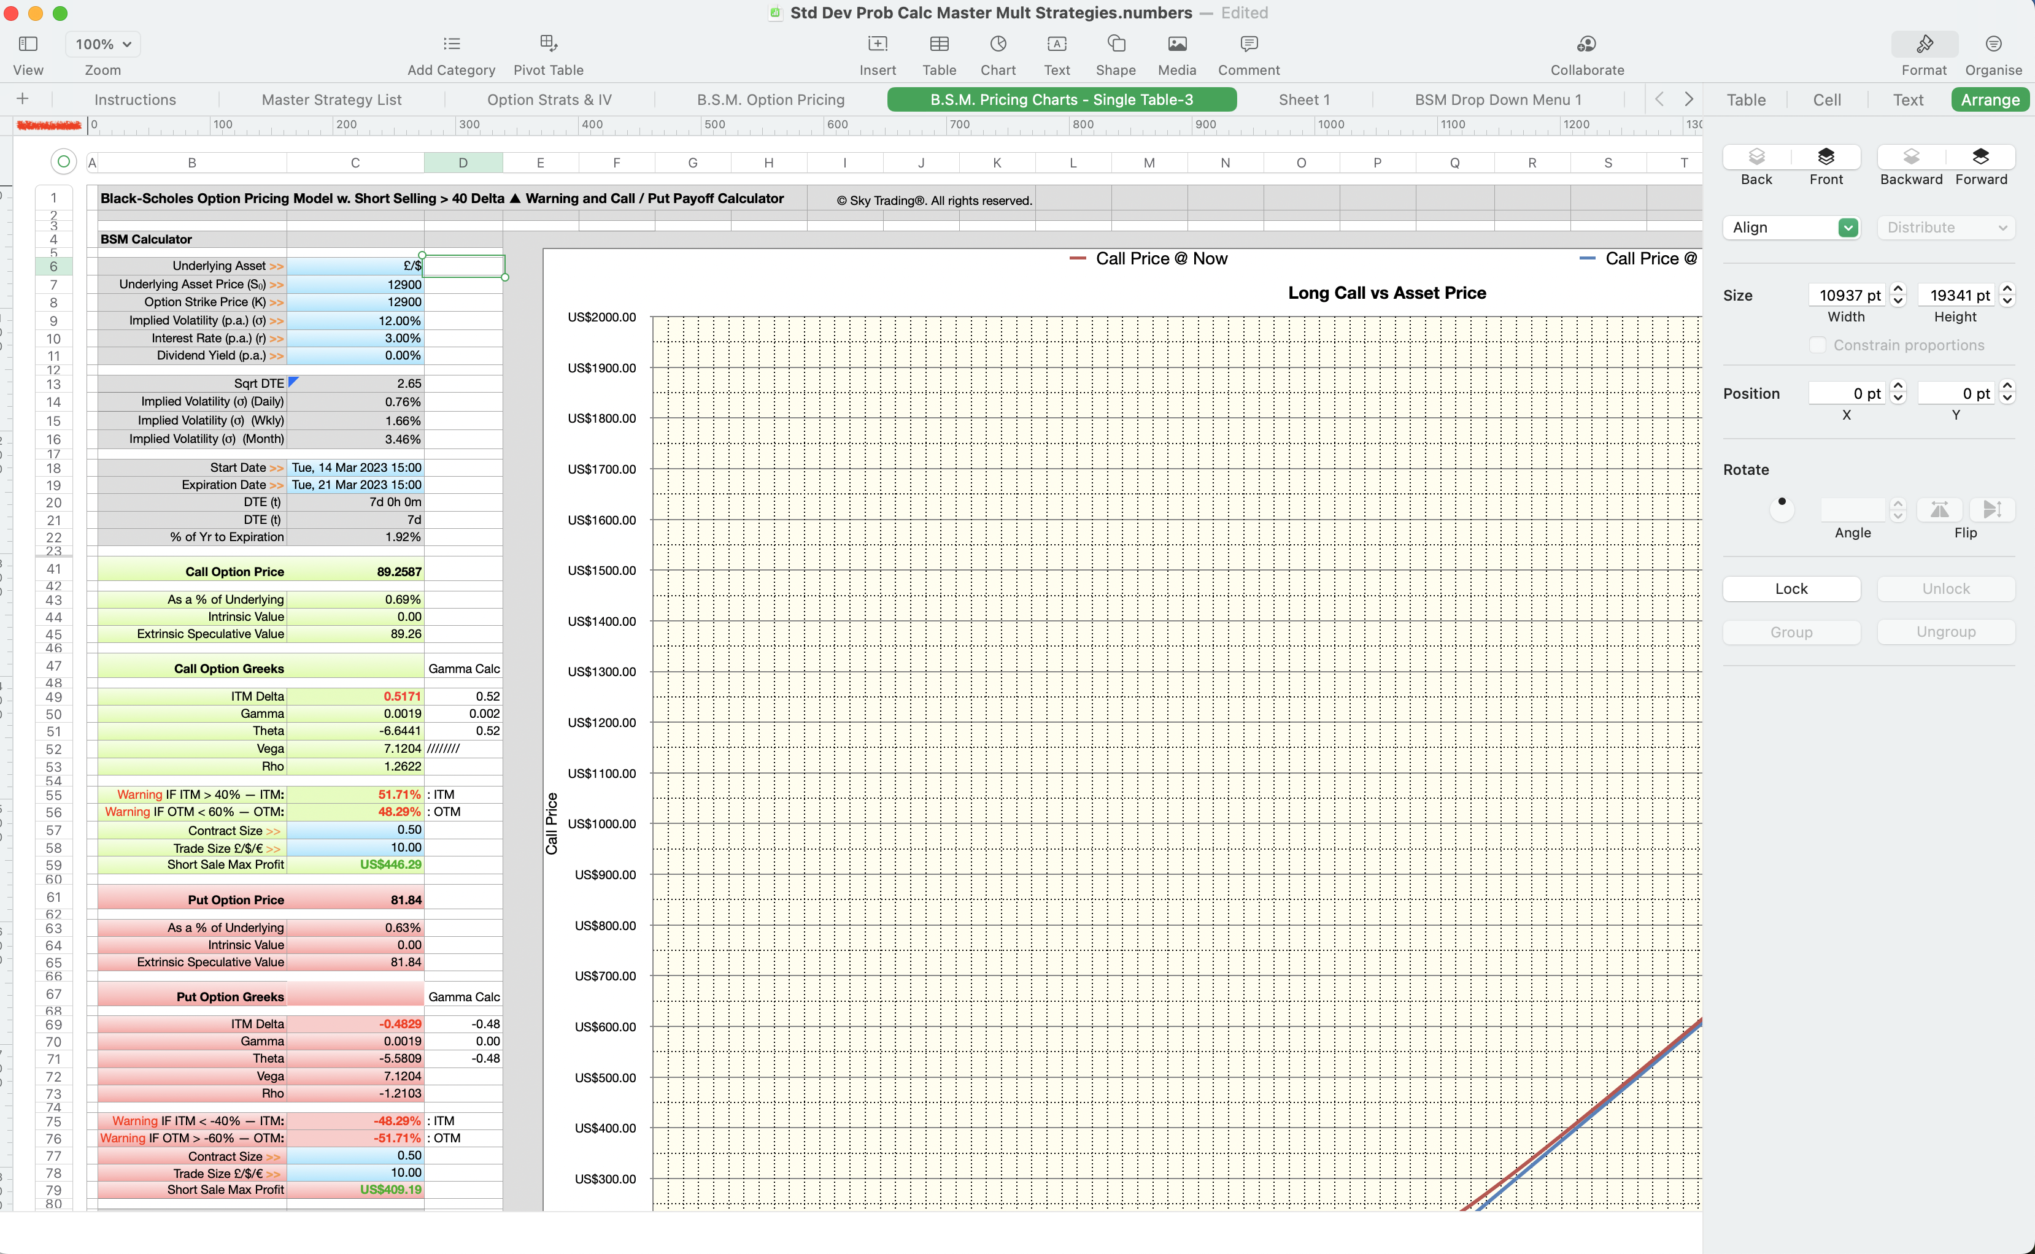Image resolution: width=2035 pixels, height=1254 pixels.
Task: Click the Collaborate icon
Action: (1586, 44)
